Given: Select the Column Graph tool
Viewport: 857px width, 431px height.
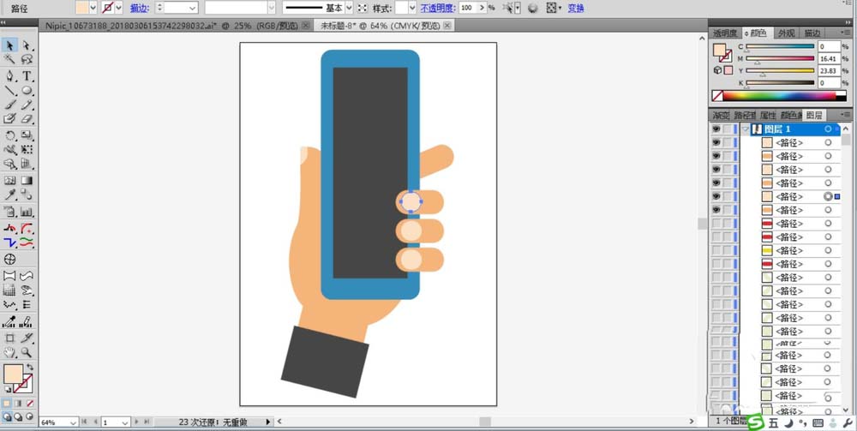Looking at the screenshot, I should pos(27,212).
